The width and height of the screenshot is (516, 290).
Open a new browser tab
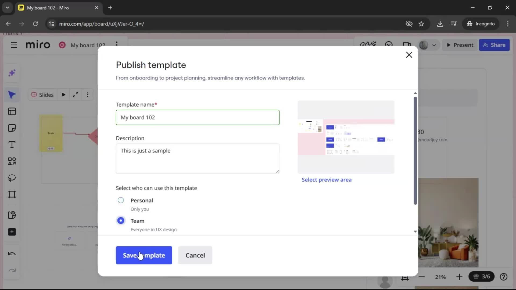coord(110,8)
